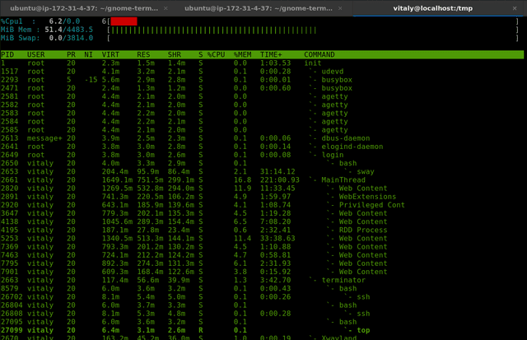Image resolution: width=527 pixels, height=340 pixels.
Task: Click the TIME+ column header
Action: coord(271,55)
